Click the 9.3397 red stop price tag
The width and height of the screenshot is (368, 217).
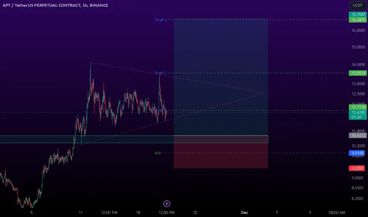[x=357, y=168]
